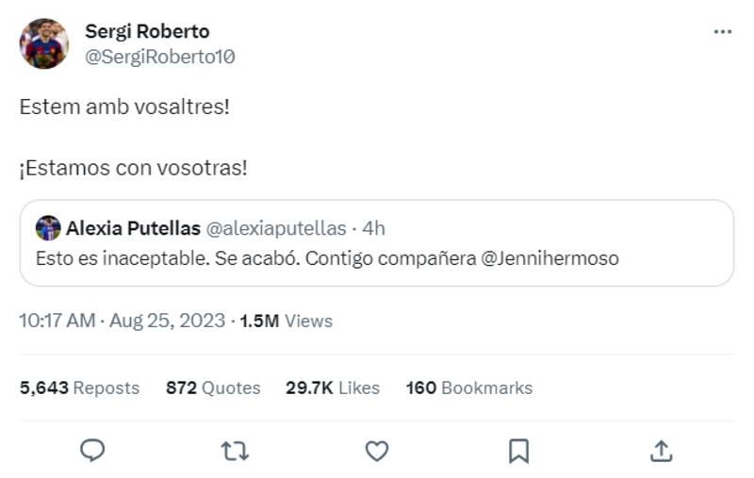This screenshot has height=478, width=754.
Task: Click the 10:17 AM · Aug 25, 2023 timestamp
Action: tap(122, 321)
